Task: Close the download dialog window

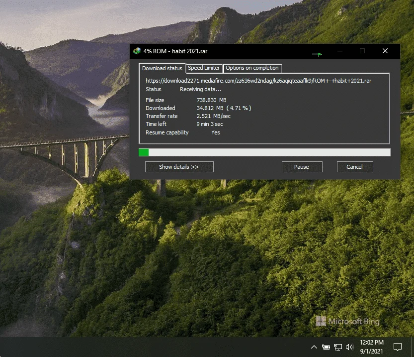Action: (385, 51)
